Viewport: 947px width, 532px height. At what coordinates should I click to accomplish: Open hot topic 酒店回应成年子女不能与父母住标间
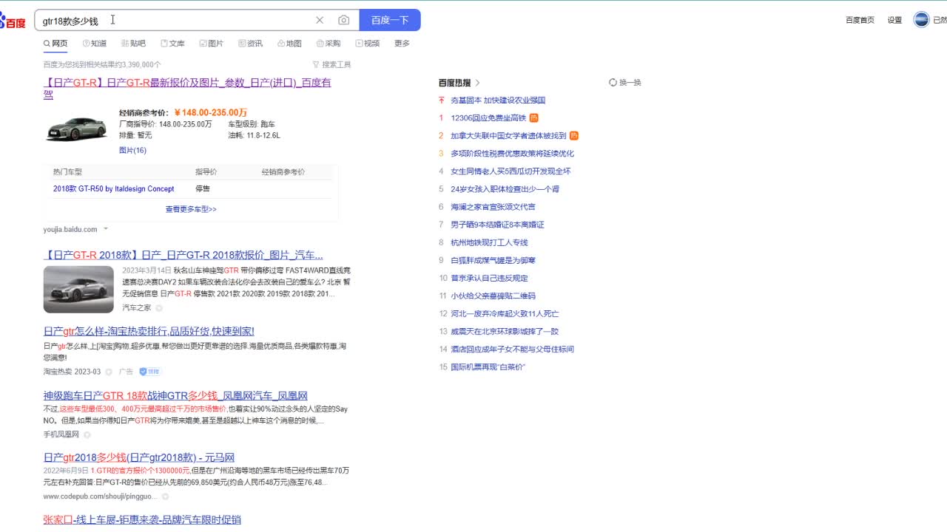pyautogui.click(x=512, y=349)
